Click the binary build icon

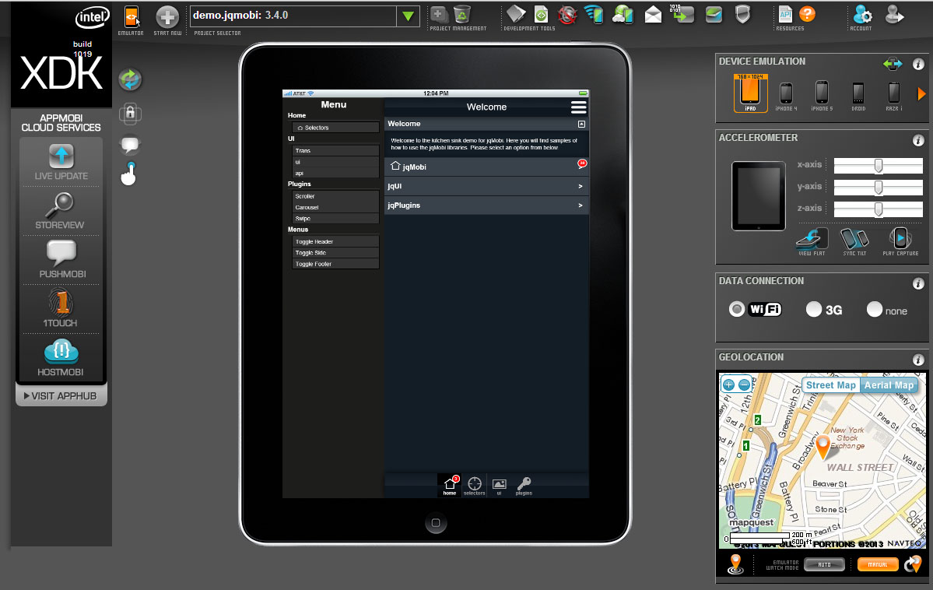(x=682, y=14)
